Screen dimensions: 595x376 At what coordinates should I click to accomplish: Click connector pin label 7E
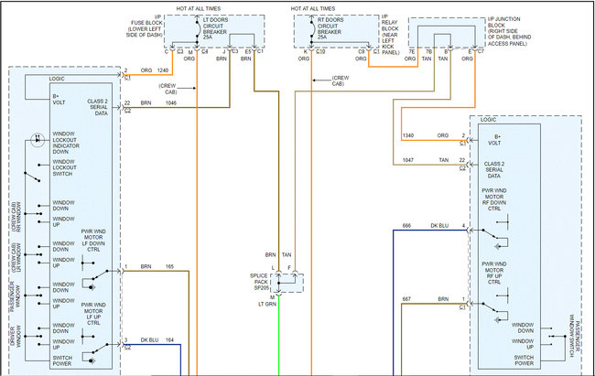[412, 51]
